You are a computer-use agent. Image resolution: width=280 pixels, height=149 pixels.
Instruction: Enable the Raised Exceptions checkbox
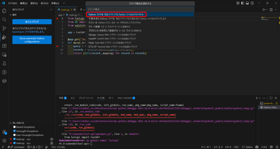14,127
